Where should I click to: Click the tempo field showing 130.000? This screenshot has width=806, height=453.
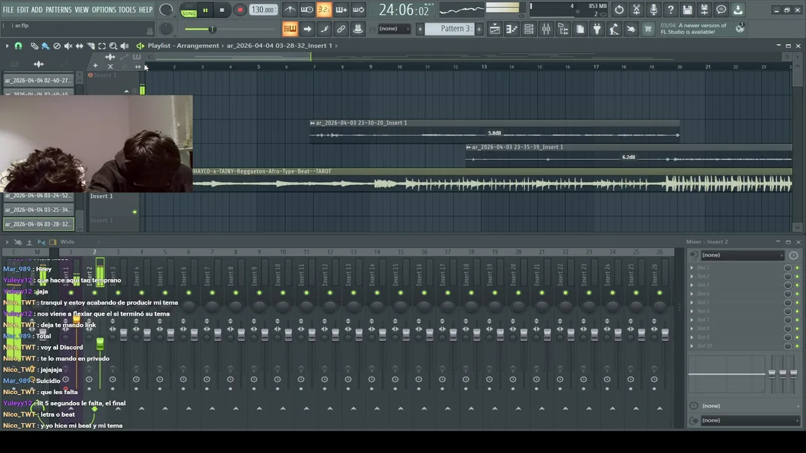(263, 10)
